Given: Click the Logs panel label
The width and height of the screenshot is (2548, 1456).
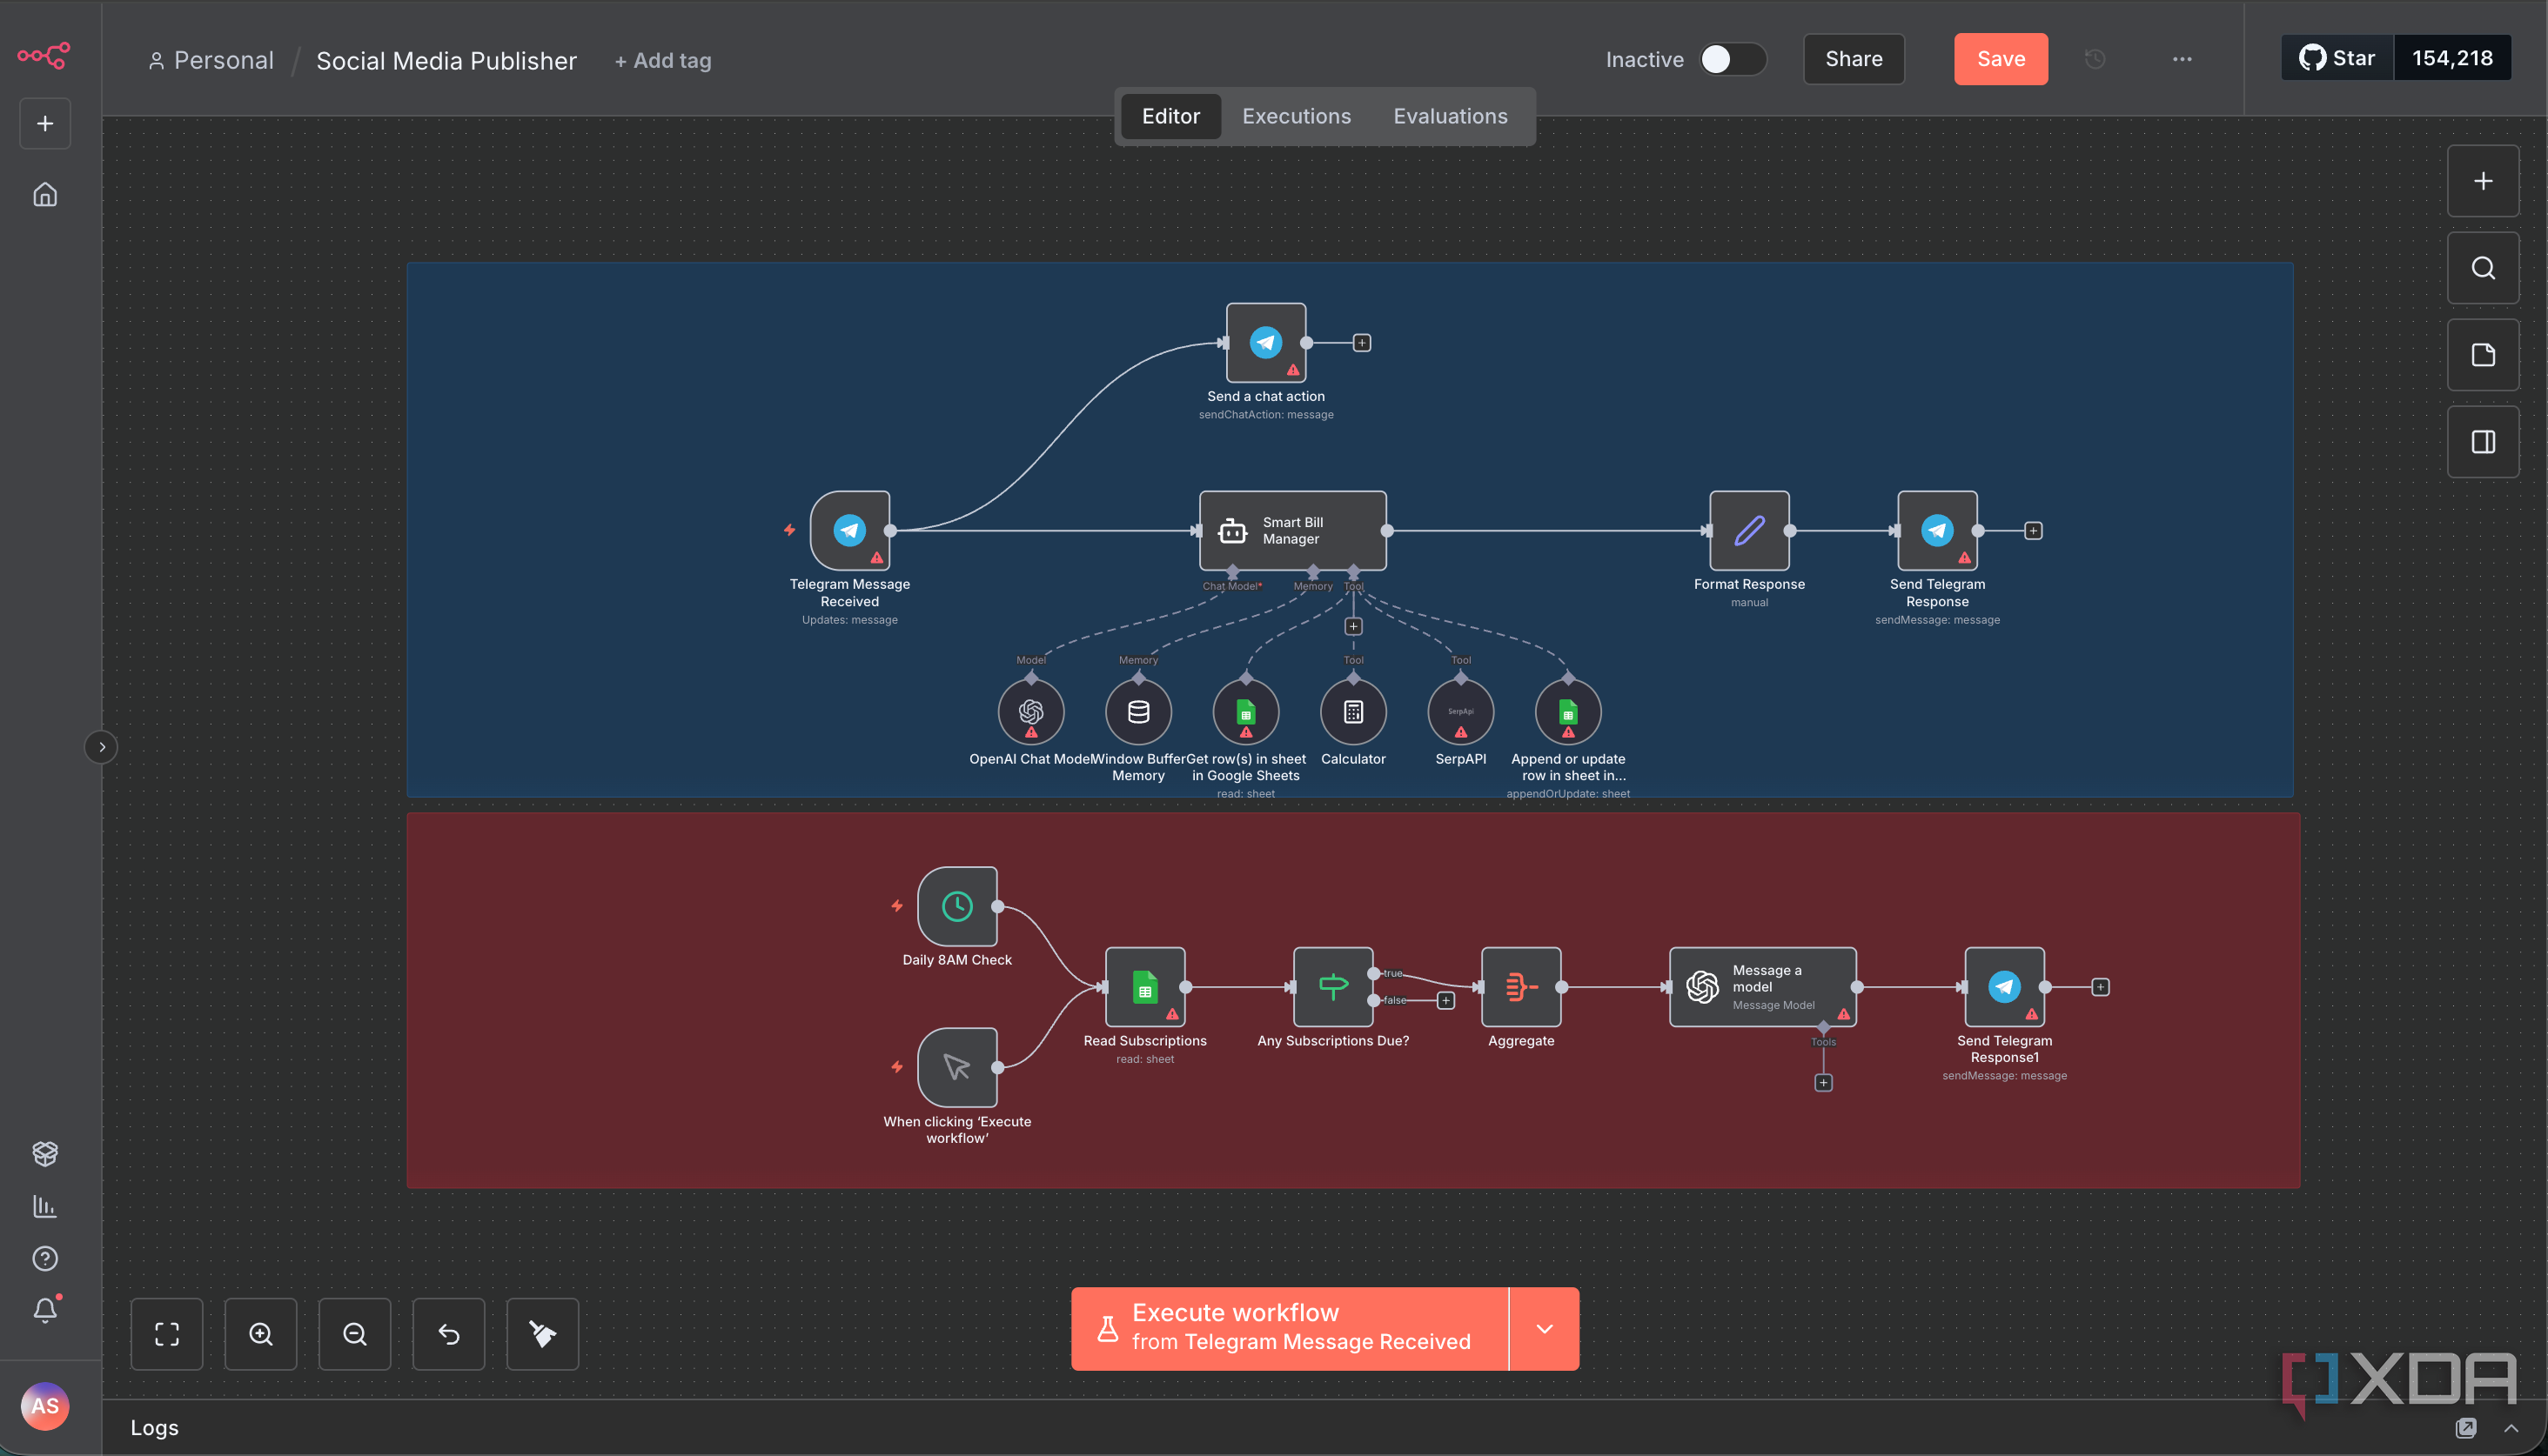Looking at the screenshot, I should pyautogui.click(x=154, y=1428).
